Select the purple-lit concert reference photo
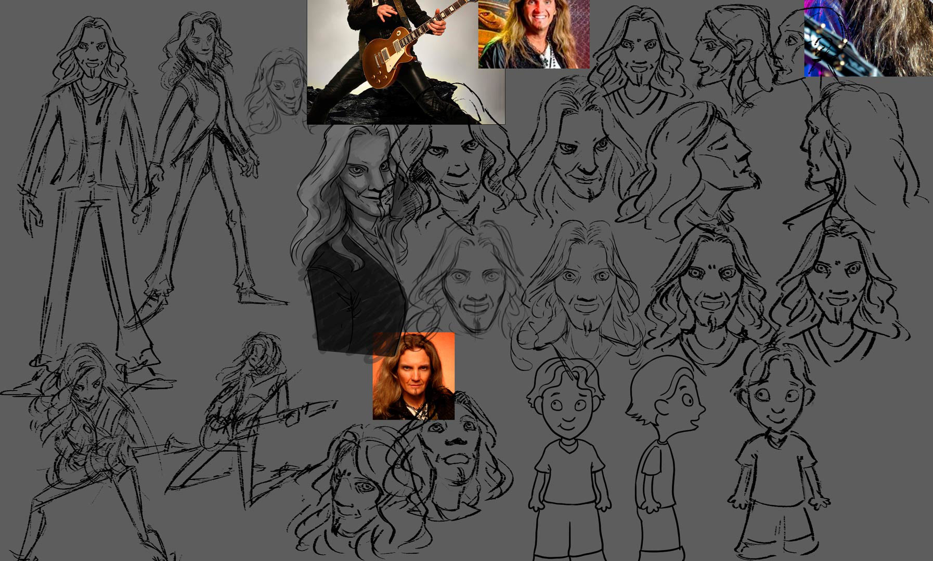This screenshot has height=561, width=933. pyautogui.click(x=869, y=38)
